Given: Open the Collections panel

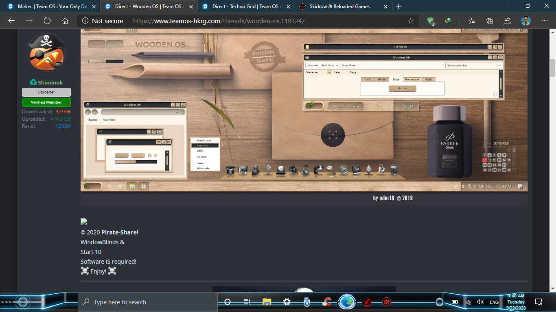Looking at the screenshot, I should click(x=490, y=21).
